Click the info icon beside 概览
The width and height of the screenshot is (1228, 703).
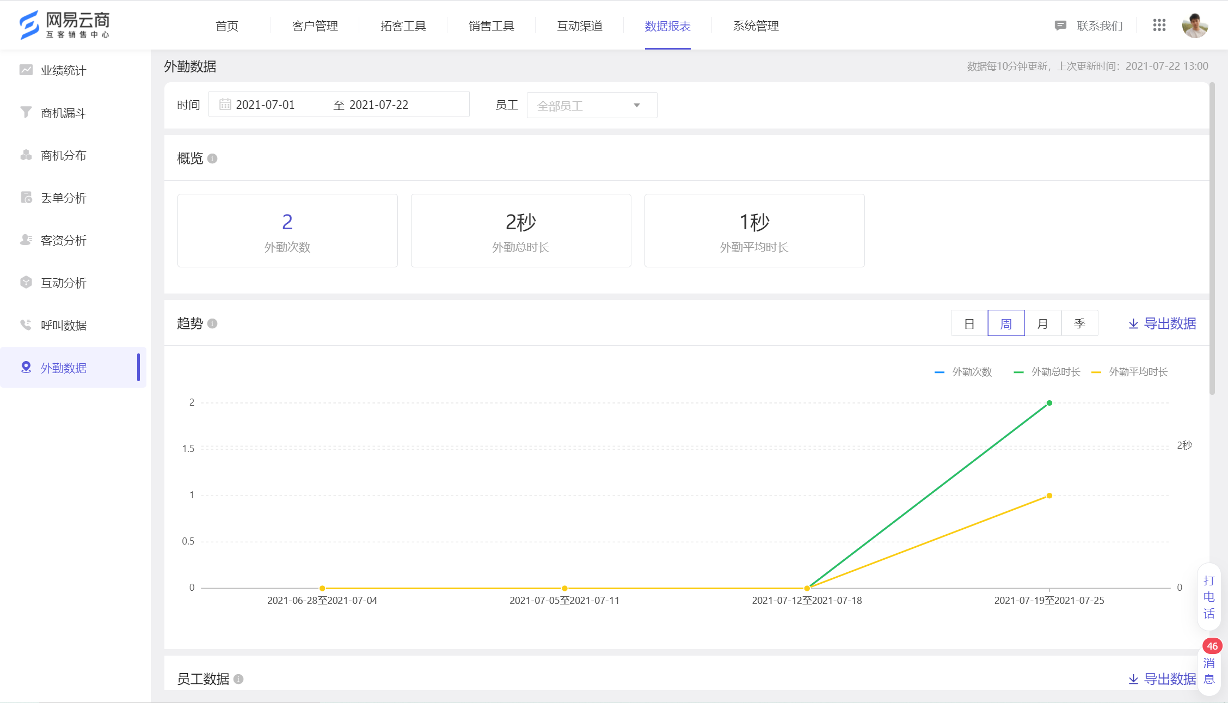[x=212, y=158]
